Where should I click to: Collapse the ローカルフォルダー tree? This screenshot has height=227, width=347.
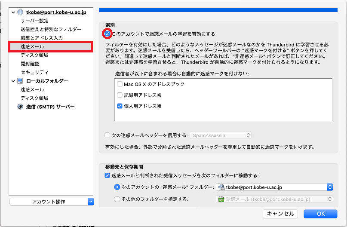click(x=13, y=81)
